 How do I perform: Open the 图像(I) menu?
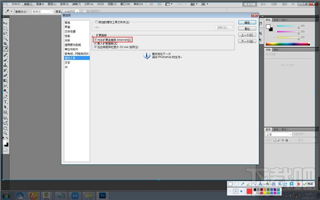pos(40,4)
